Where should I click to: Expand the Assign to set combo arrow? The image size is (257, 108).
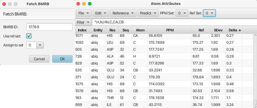click(41, 45)
